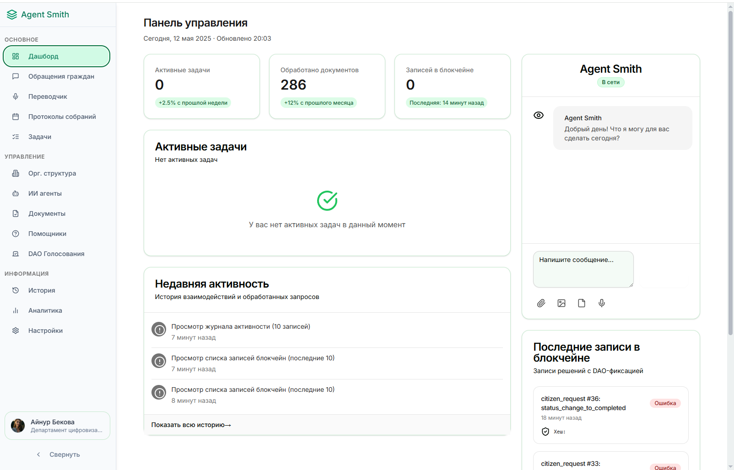Open the Айнур Бекова user profile card

point(57,426)
